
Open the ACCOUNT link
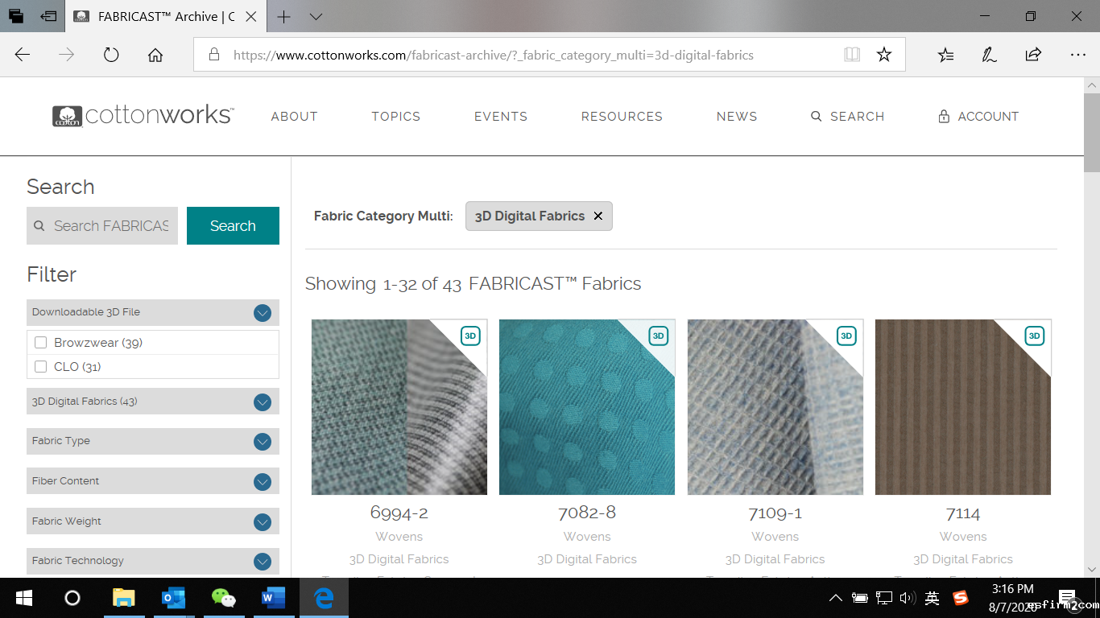(x=978, y=117)
